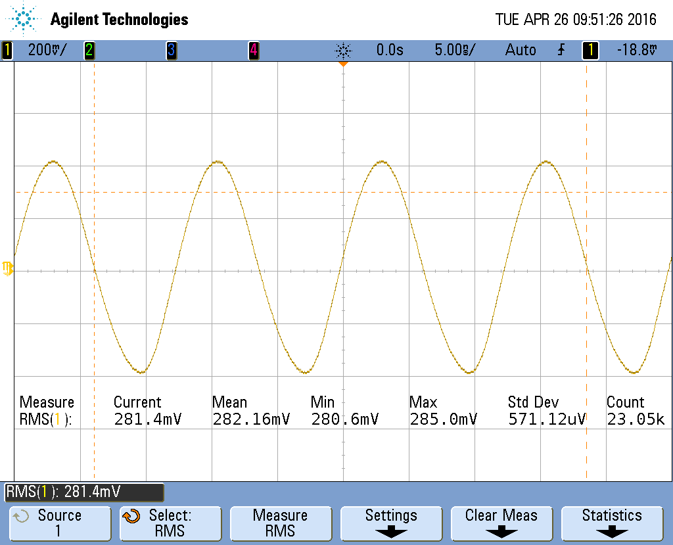673x545 pixels.
Task: Click the 200mV/ vertical scale readout
Action: [x=47, y=50]
